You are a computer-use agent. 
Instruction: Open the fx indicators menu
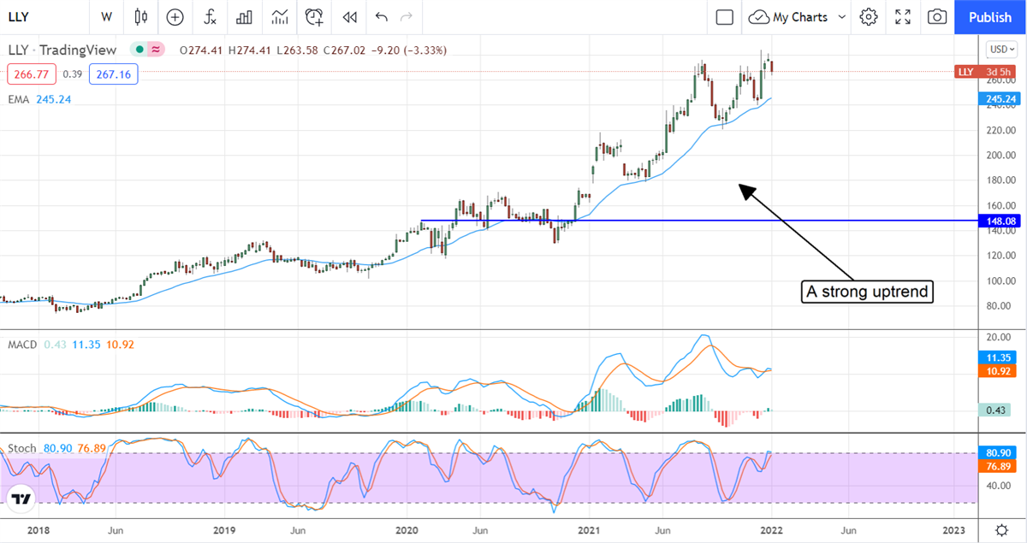pyautogui.click(x=210, y=16)
